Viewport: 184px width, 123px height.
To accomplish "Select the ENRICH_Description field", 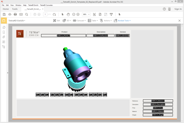I will pos(158,104).
